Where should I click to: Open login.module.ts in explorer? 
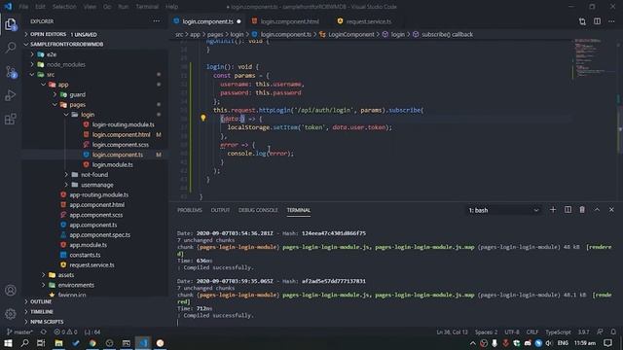click(113, 164)
